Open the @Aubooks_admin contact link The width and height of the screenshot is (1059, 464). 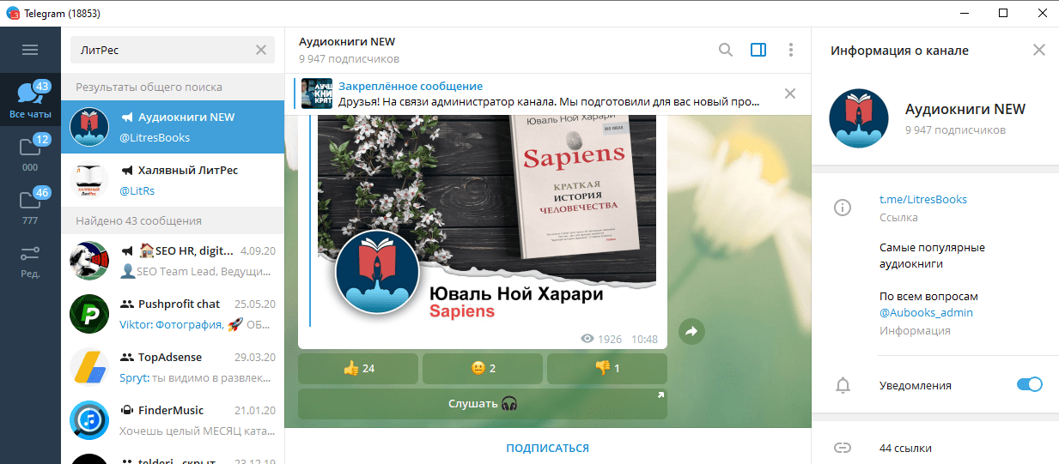pos(926,312)
